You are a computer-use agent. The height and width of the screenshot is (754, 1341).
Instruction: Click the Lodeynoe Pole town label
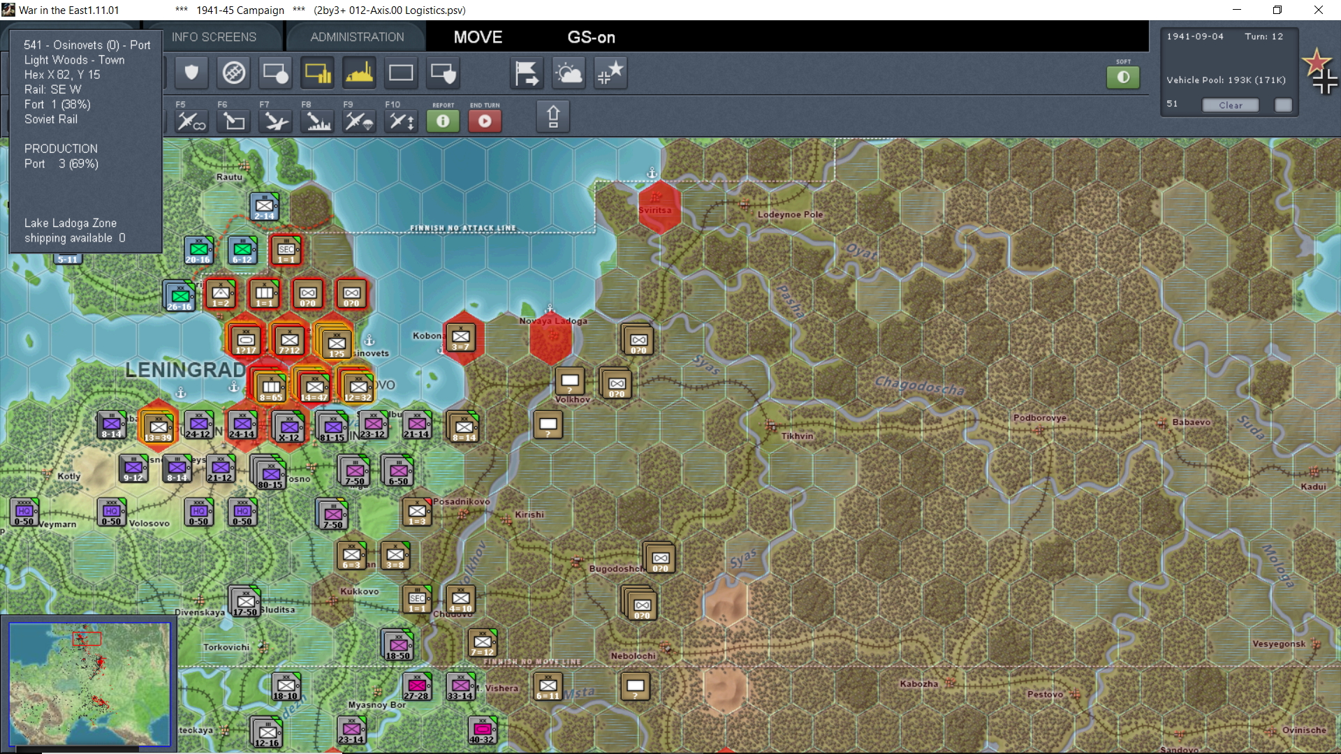(791, 215)
